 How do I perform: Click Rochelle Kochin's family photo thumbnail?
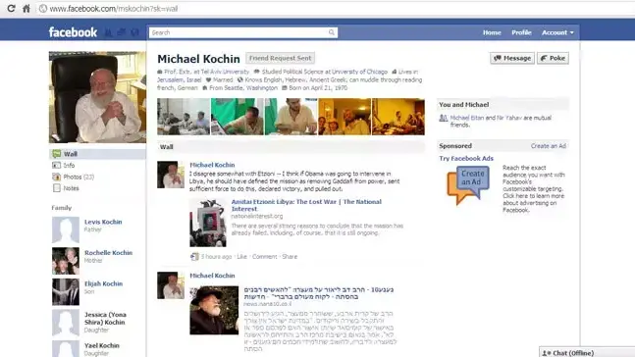(x=66, y=261)
